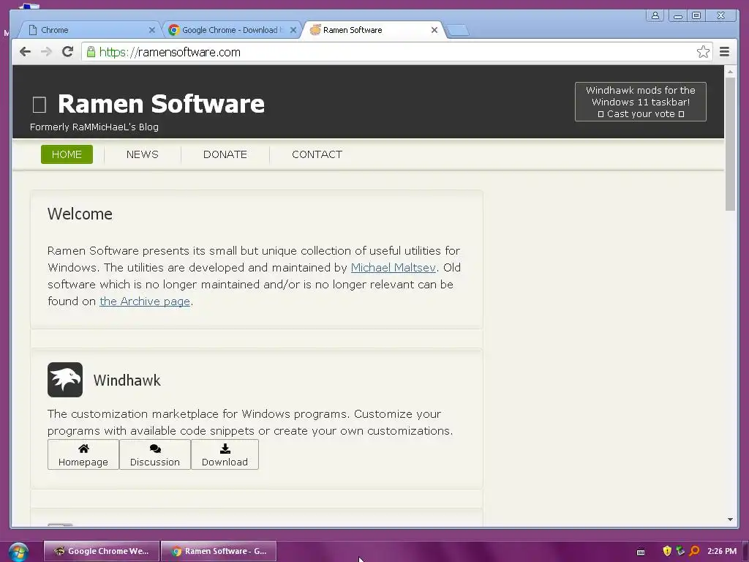Go to the HOME menu item
Viewport: 749px width, 562px height.
(67, 154)
